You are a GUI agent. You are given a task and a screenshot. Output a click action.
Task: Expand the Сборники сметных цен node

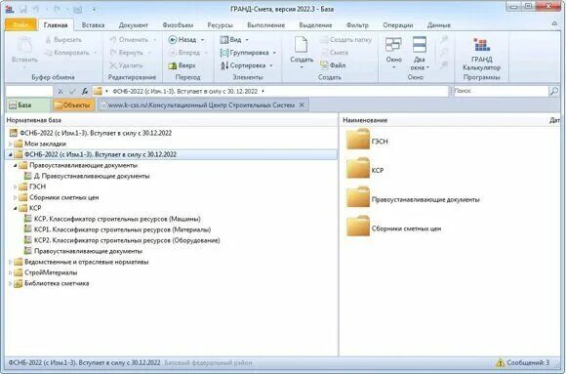pos(16,197)
